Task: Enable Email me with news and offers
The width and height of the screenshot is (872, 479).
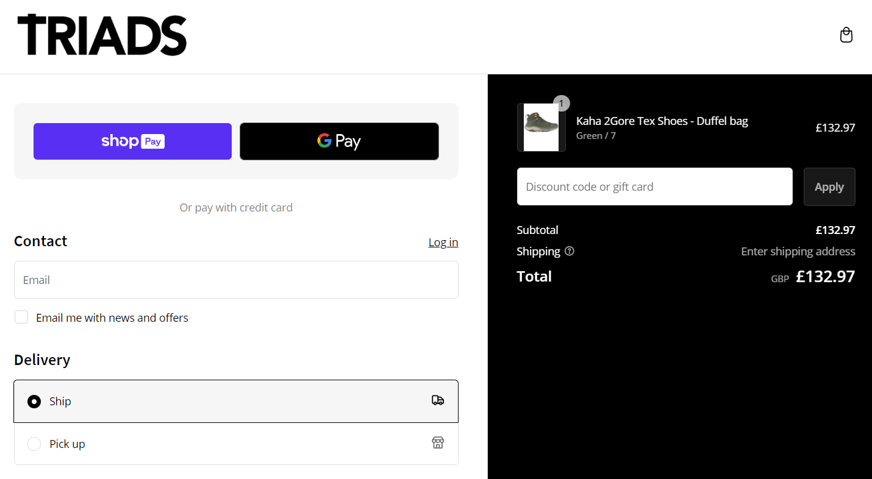Action: click(21, 317)
